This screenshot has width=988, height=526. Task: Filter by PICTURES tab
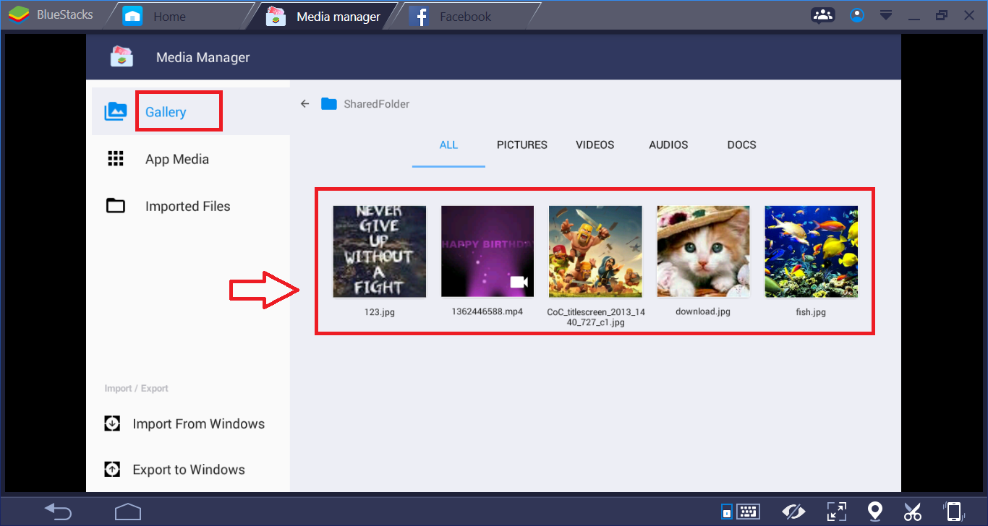tap(522, 145)
